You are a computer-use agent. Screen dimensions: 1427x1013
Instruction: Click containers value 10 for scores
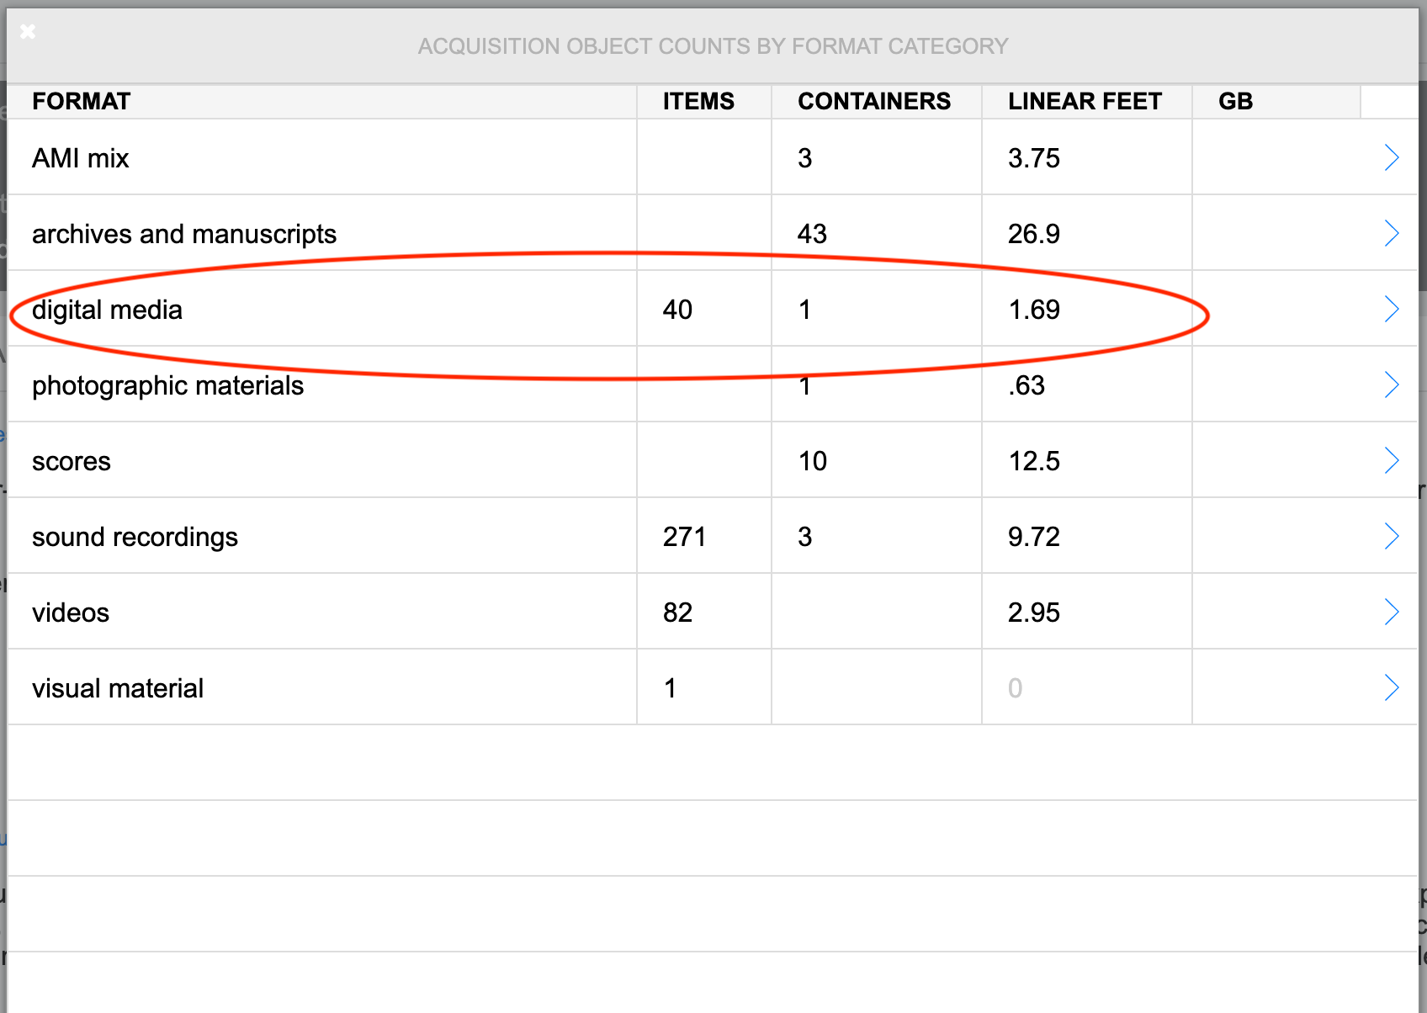click(812, 461)
